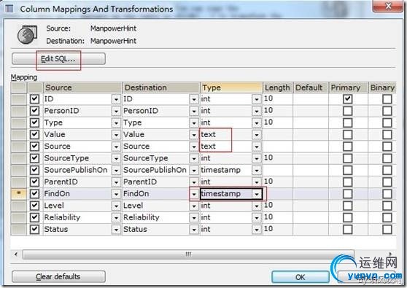This screenshot has width=407, height=288.
Task: Click the int type cell for ParentID
Action: (x=206, y=182)
